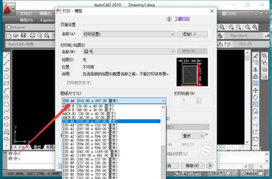Select the Polyline tool
Screen dimensions: 272x179
click(6, 69)
